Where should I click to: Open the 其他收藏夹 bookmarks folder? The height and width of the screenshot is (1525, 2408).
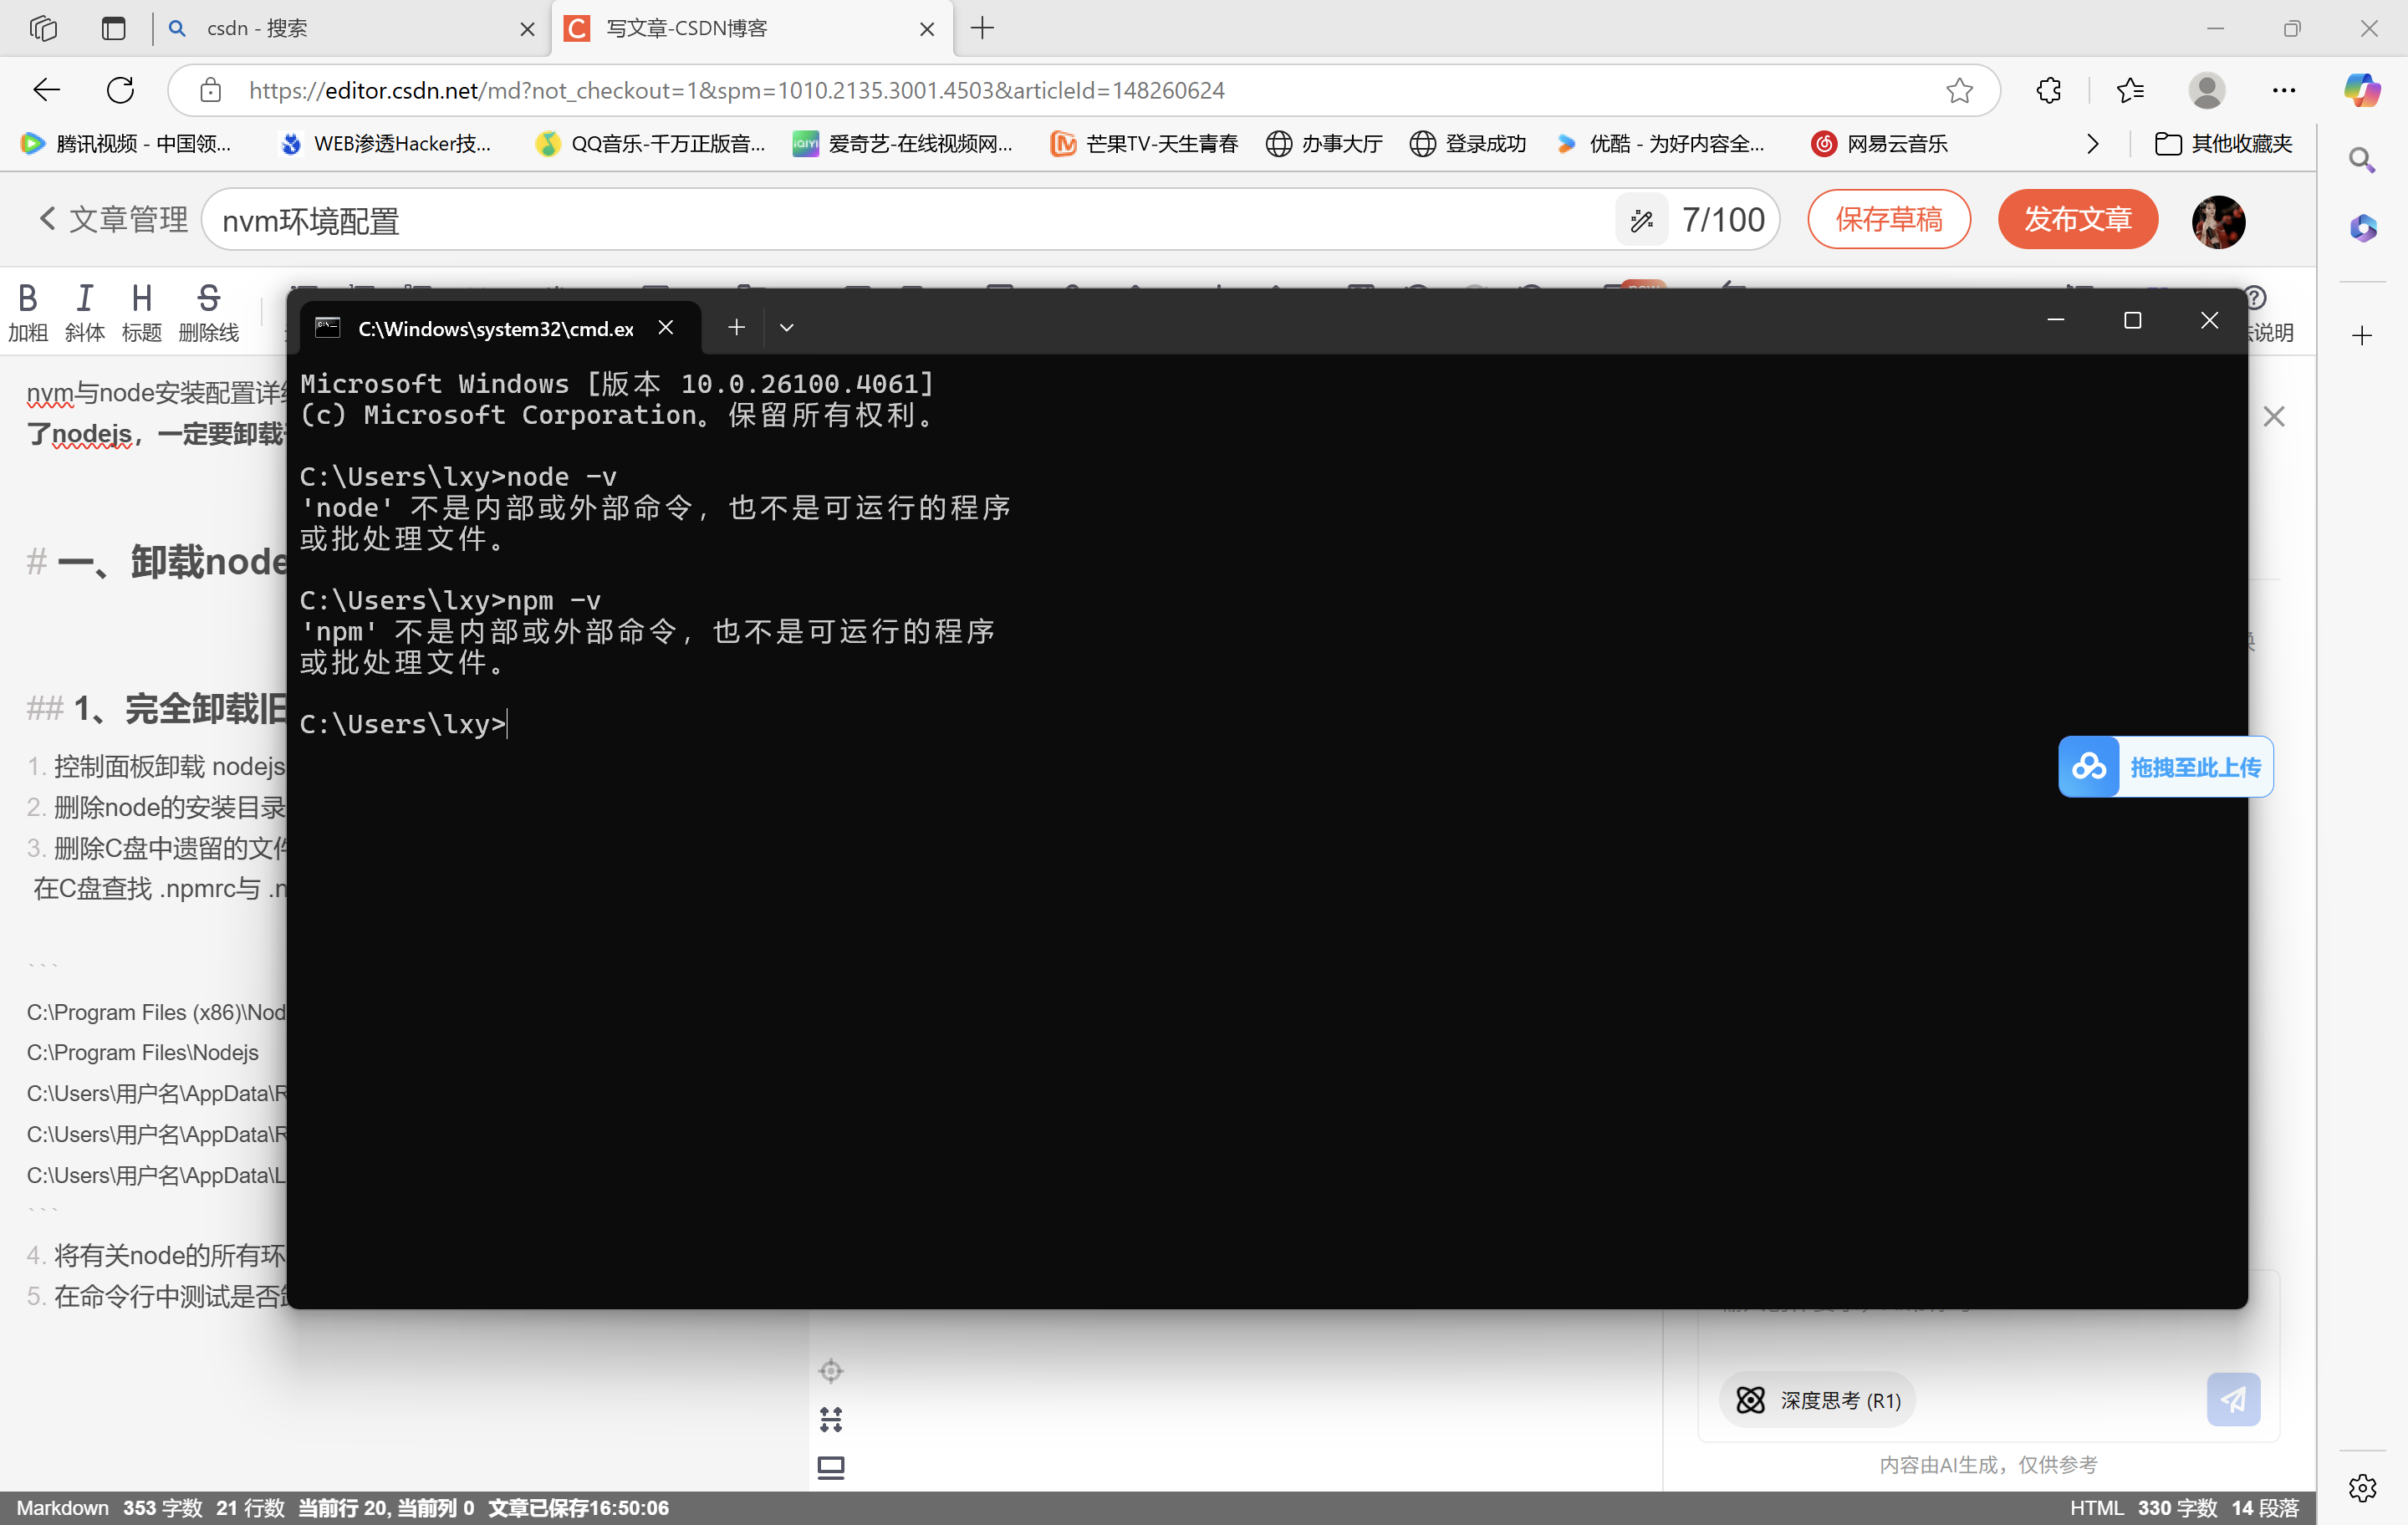click(2223, 144)
